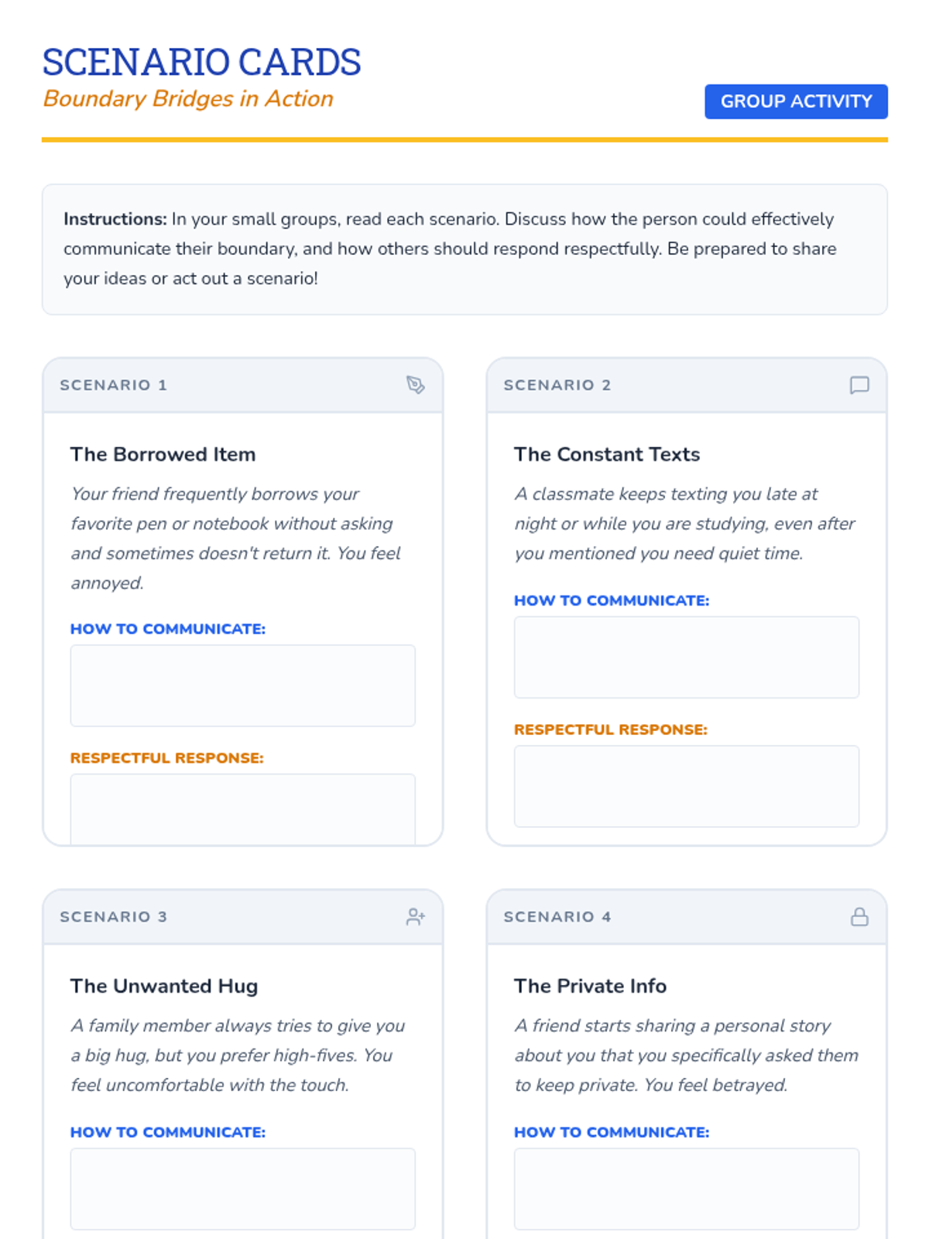The width and height of the screenshot is (929, 1239).
Task: Type in Borrowed Item How to Communicate box
Action: 242,685
